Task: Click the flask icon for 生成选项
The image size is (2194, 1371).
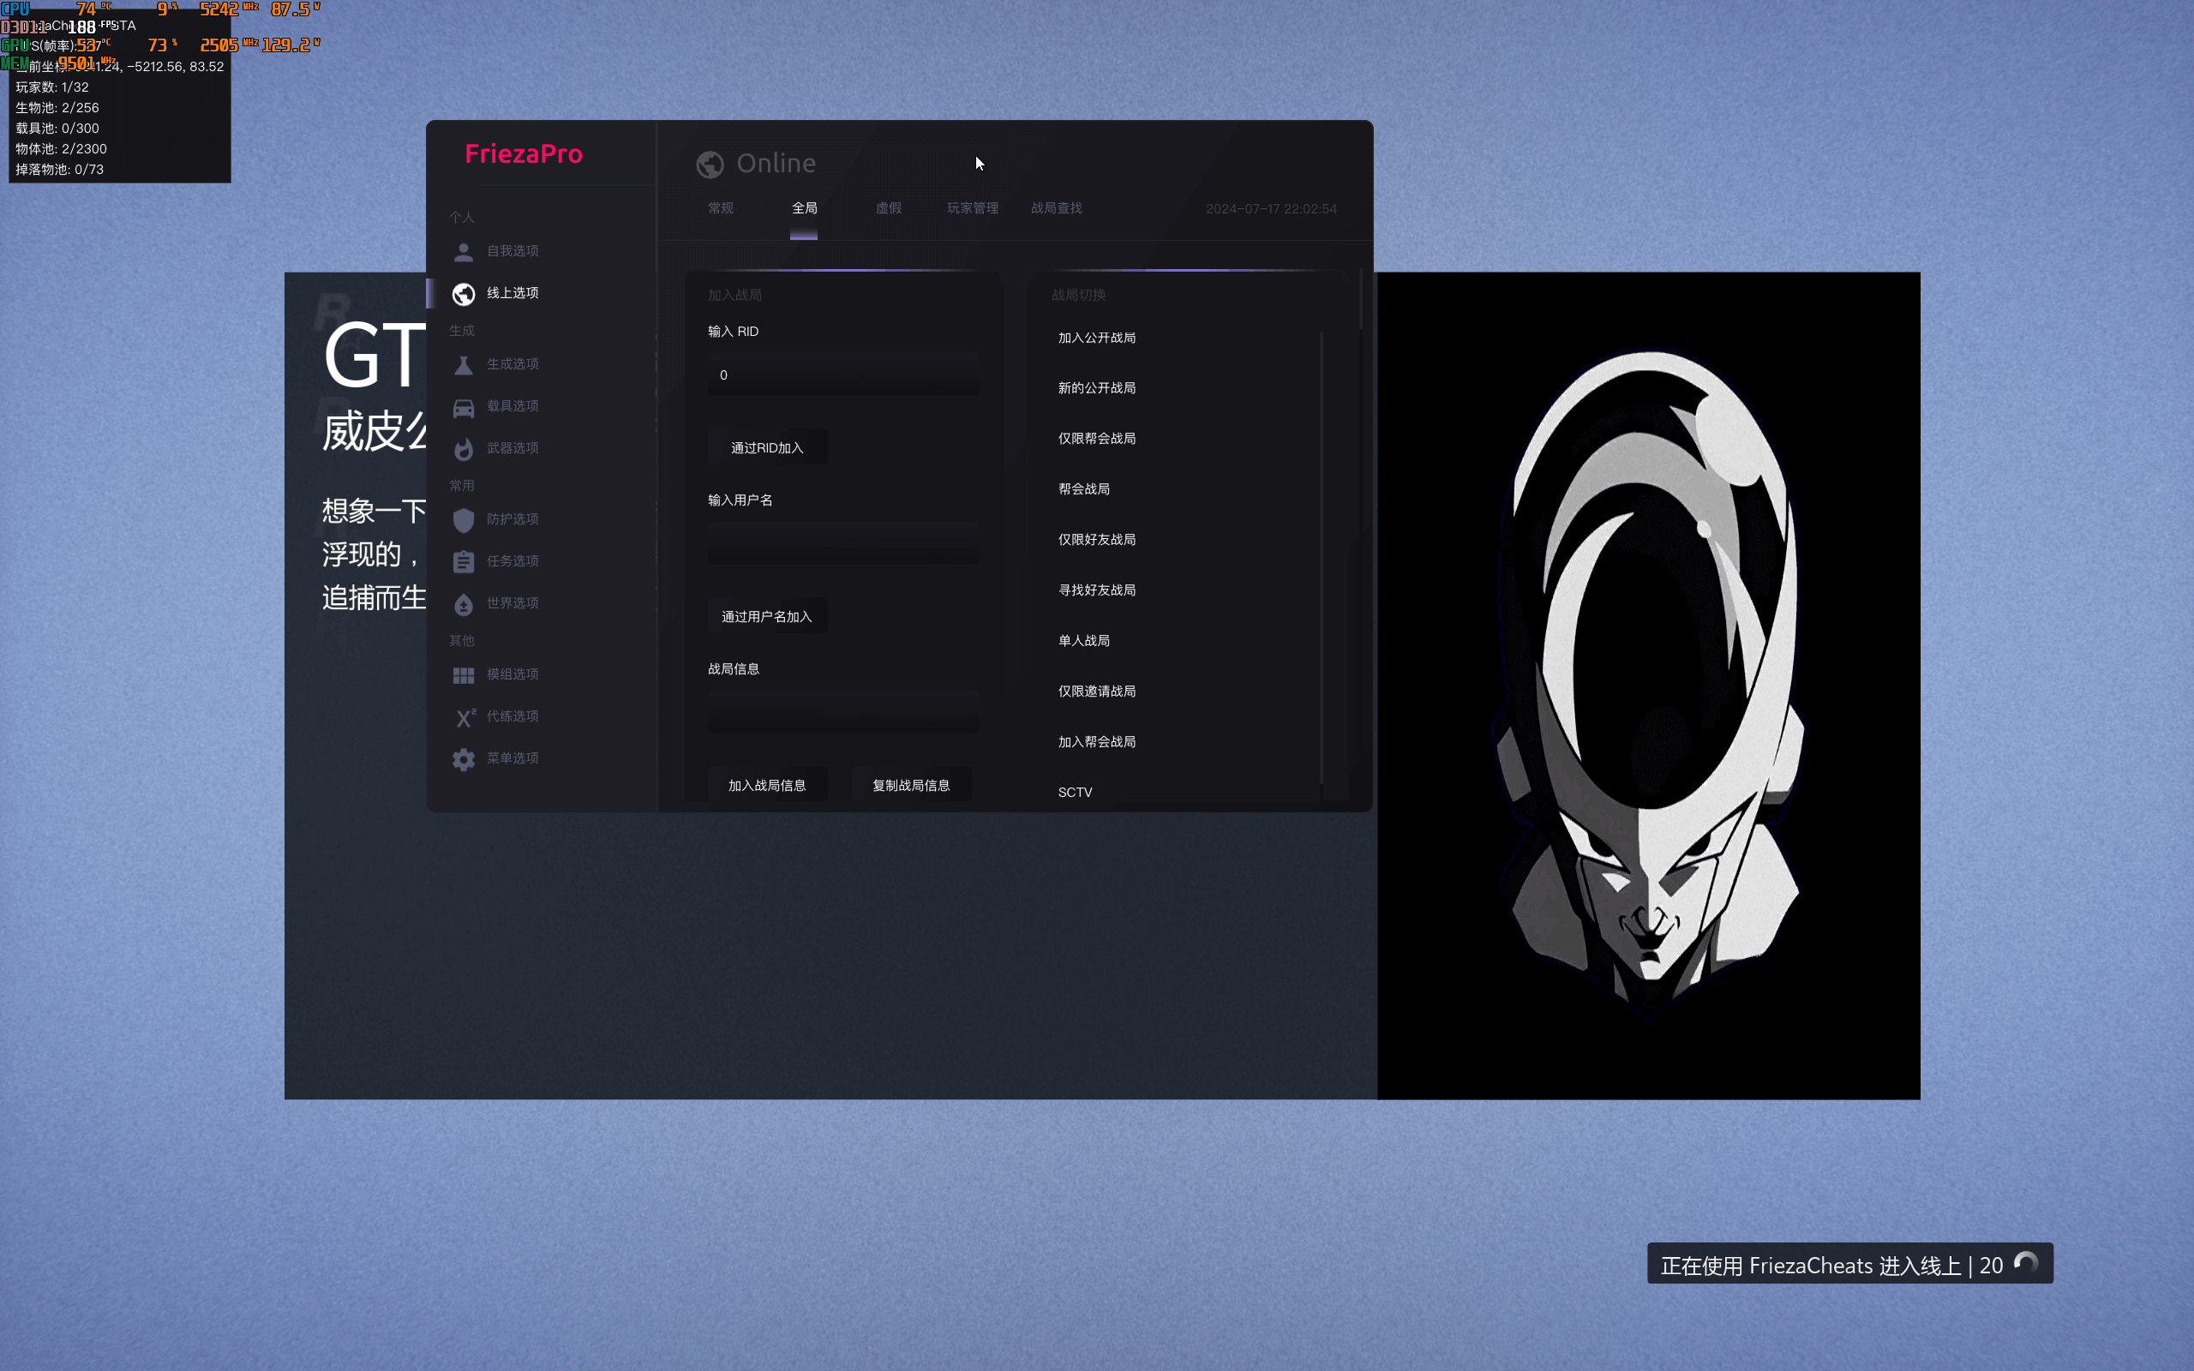Action: pyautogui.click(x=464, y=364)
